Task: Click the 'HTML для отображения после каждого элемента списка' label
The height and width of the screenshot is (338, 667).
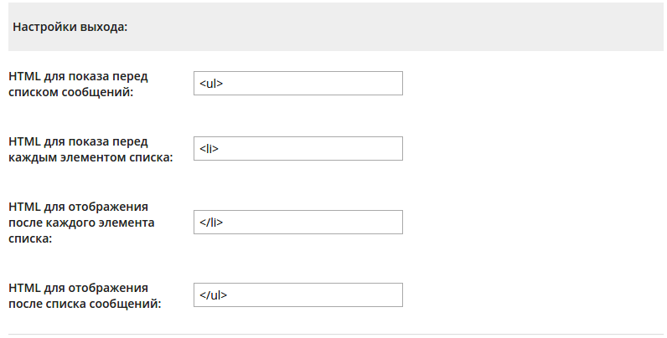Action: coord(83,222)
